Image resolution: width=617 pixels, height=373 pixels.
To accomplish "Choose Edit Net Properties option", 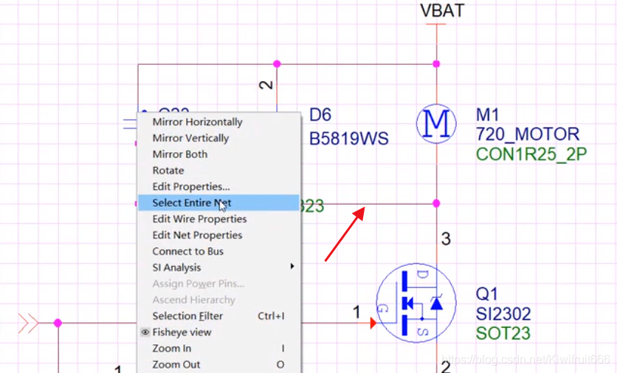I will click(x=197, y=236).
